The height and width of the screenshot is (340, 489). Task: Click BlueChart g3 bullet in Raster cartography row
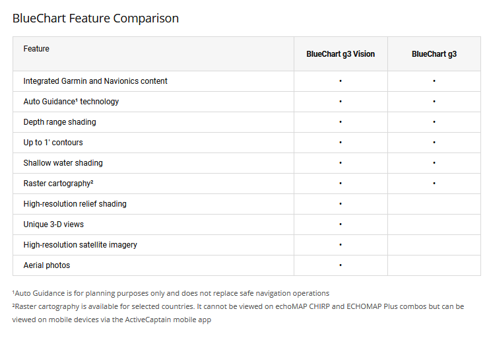coord(434,184)
